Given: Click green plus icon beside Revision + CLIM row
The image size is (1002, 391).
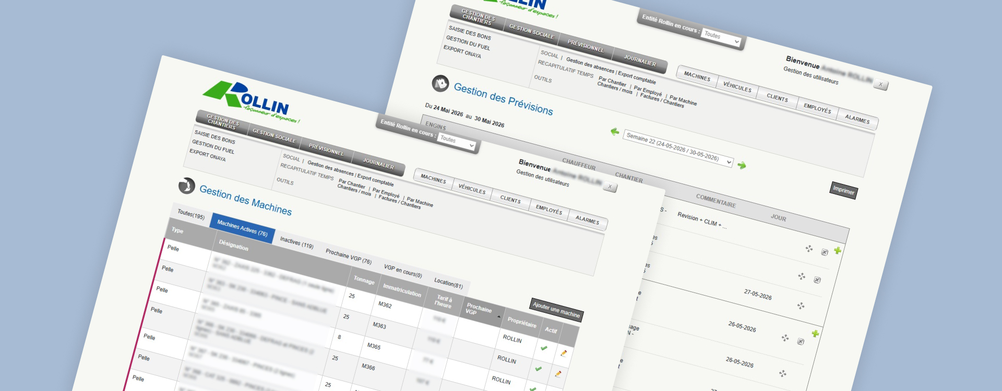Looking at the screenshot, I should coord(838,251).
